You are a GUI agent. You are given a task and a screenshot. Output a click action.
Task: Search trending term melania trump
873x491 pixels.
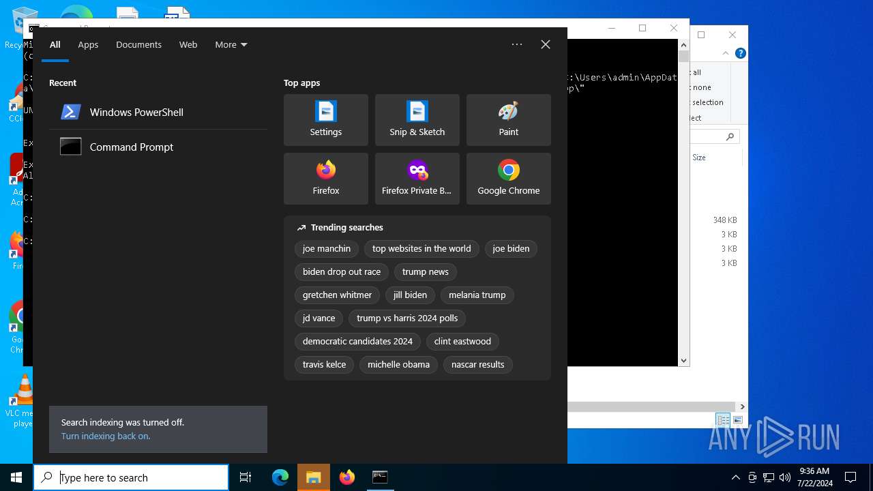477,295
